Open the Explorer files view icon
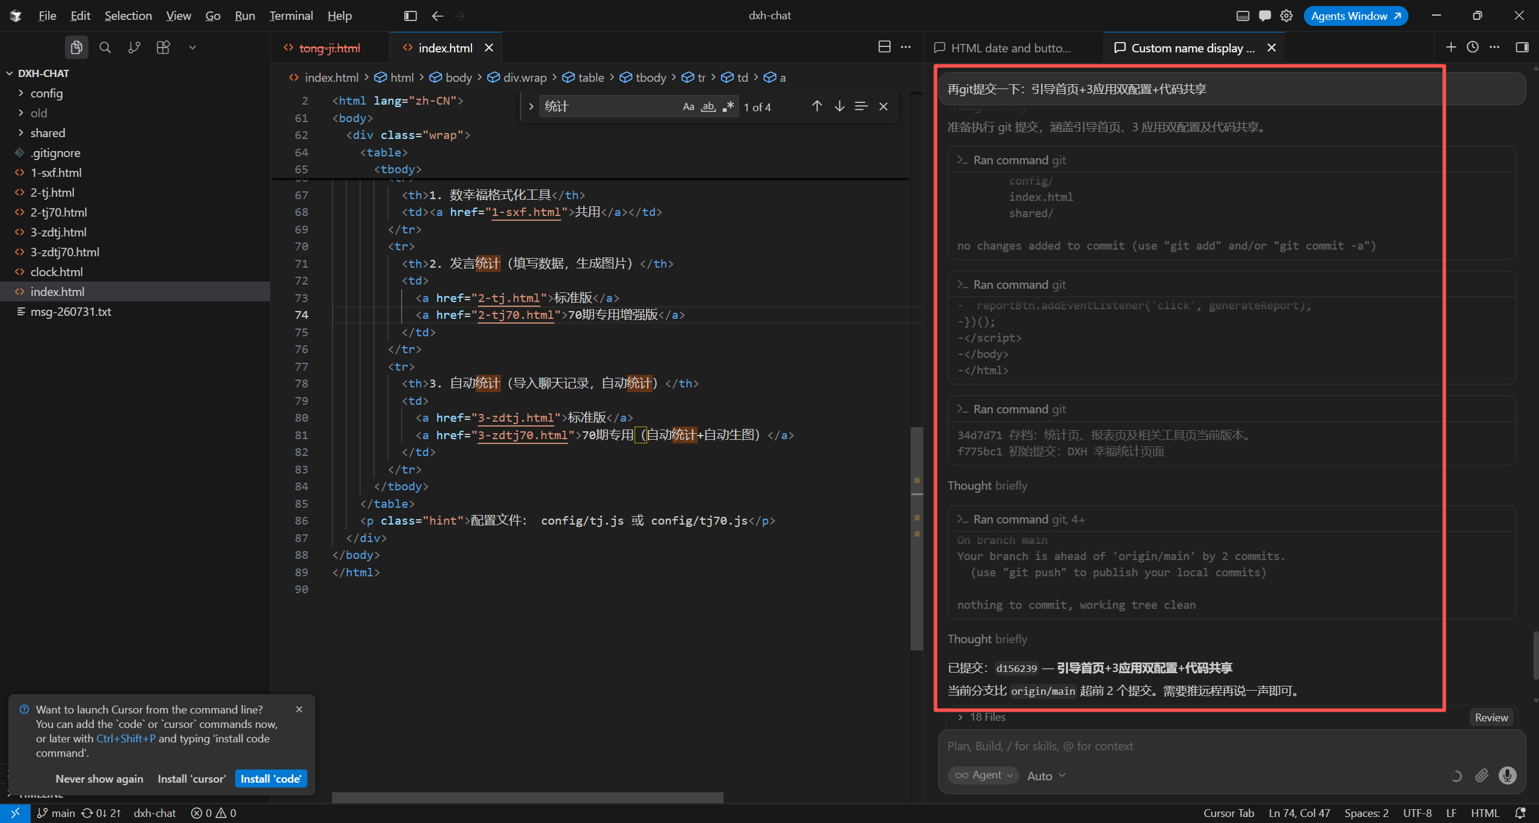 click(x=76, y=48)
